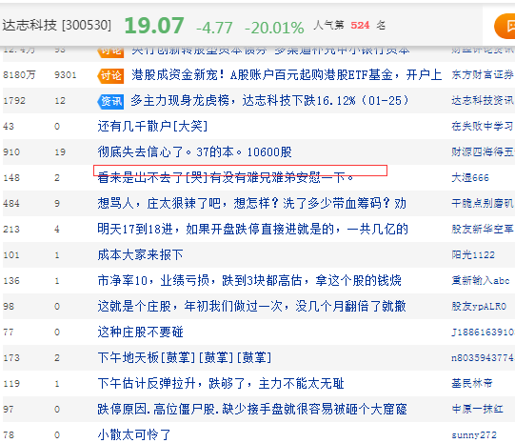Screen dimensions: 515x443
Task: Open the post 彻底失去信心了。37的本
Action: click(x=195, y=151)
